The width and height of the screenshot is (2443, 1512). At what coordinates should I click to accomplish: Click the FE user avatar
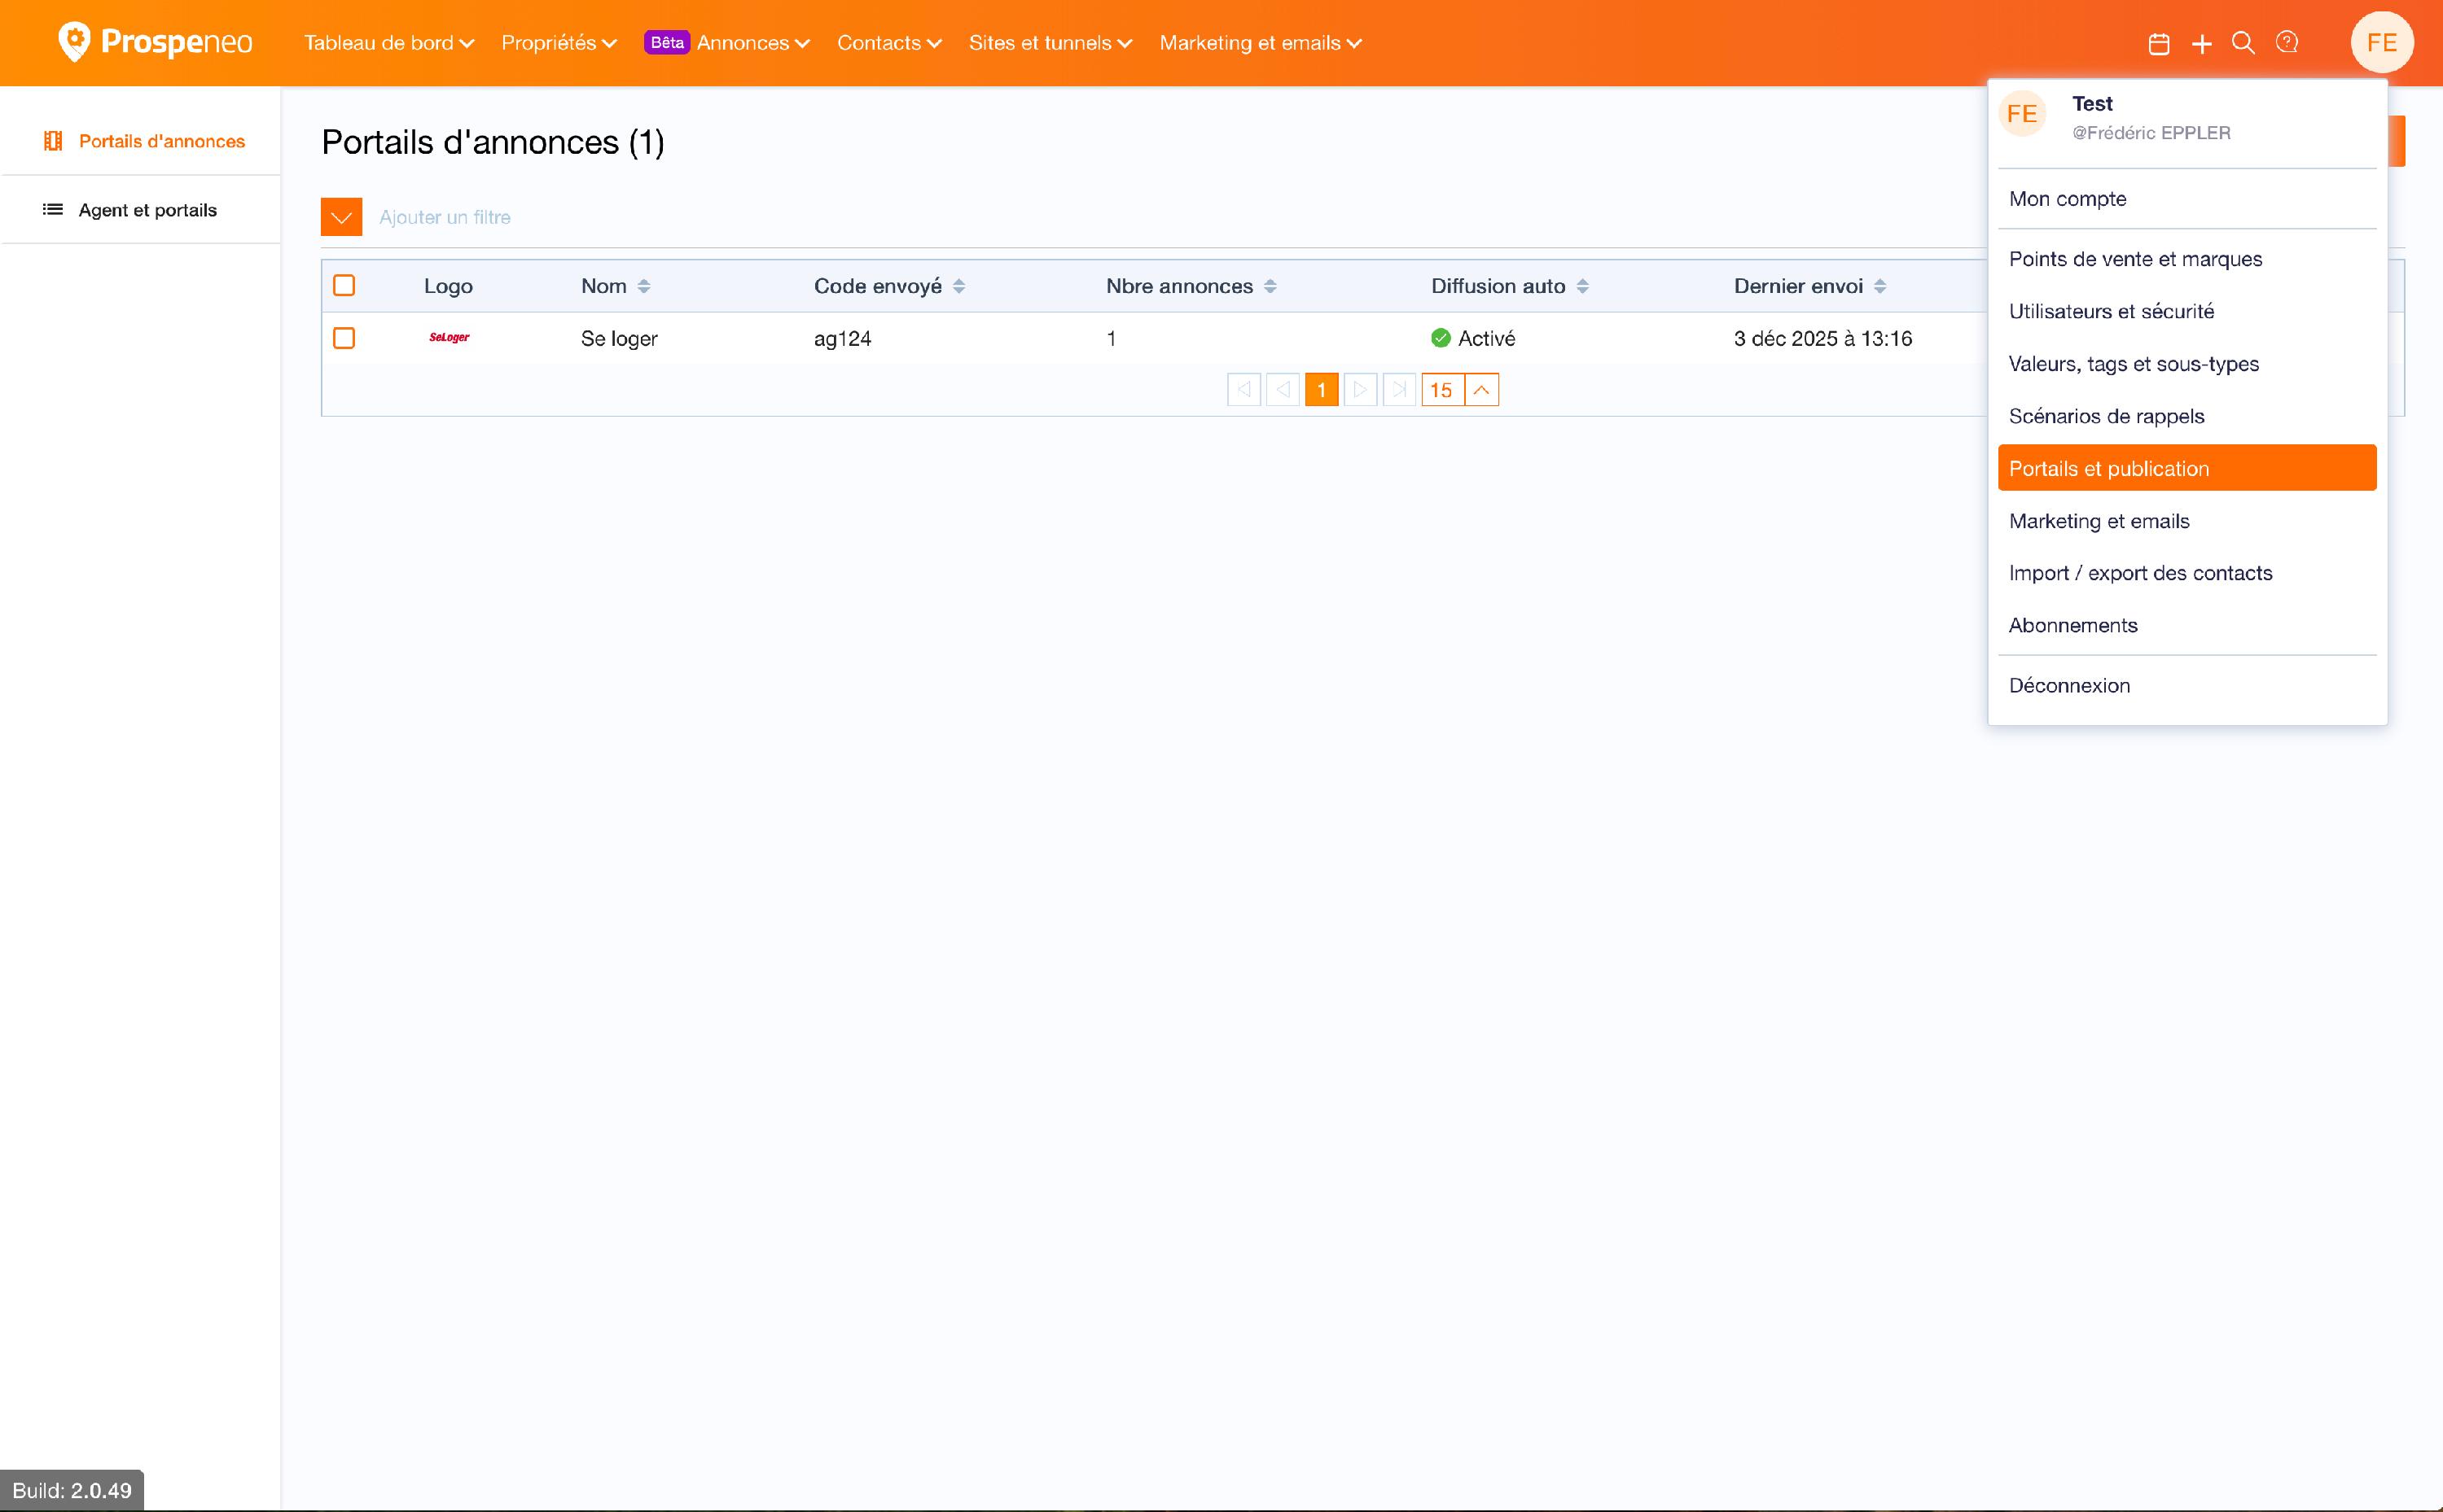pos(2381,43)
